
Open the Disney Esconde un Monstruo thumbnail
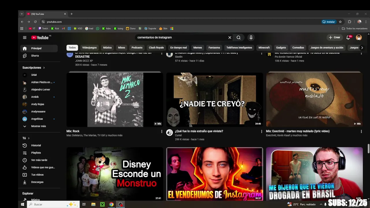[115, 174]
